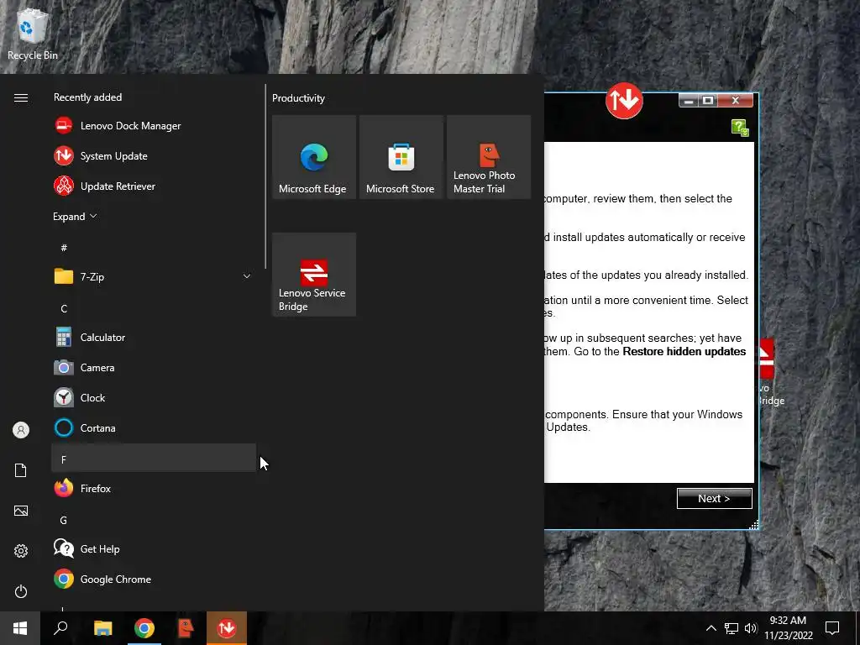Launch Cortana from the app list
Viewport: 860px width, 645px height.
pos(154,427)
